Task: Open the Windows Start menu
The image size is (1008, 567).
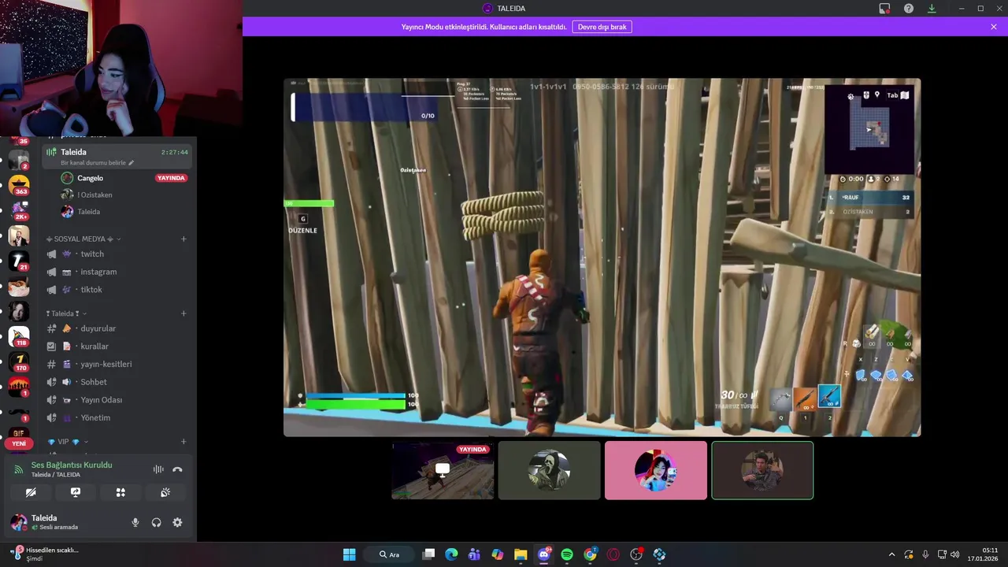Action: pyautogui.click(x=349, y=554)
